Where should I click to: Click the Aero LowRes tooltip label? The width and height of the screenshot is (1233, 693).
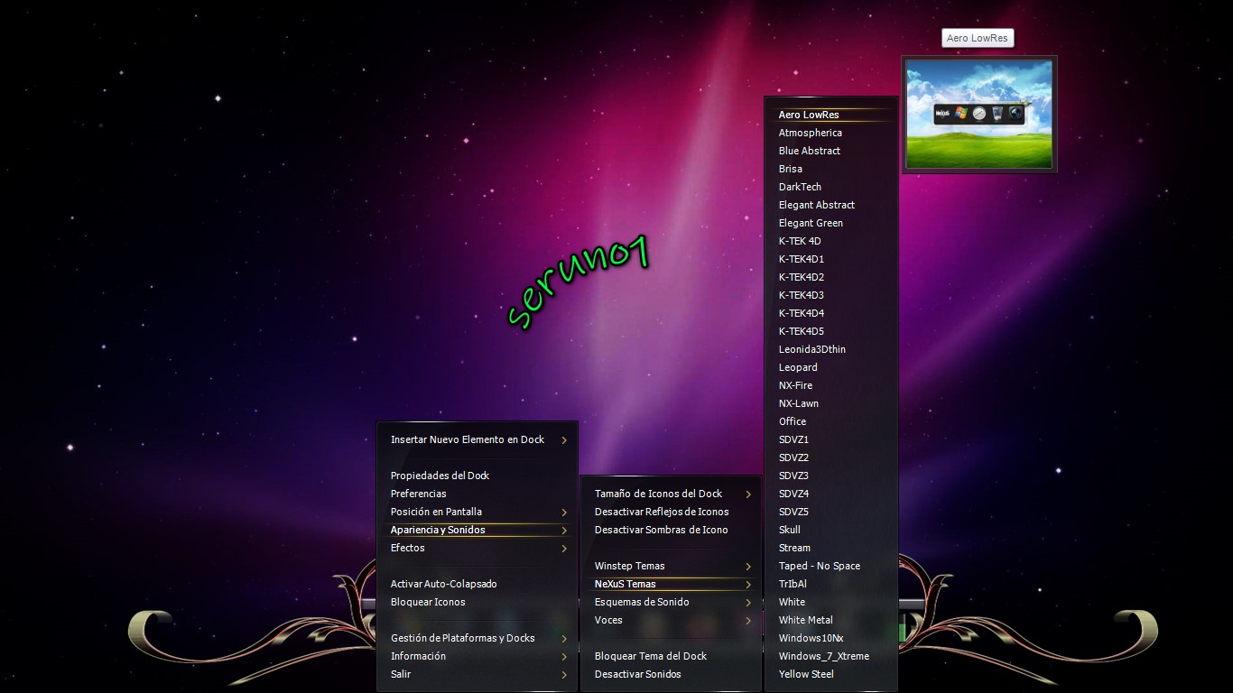[x=978, y=38]
